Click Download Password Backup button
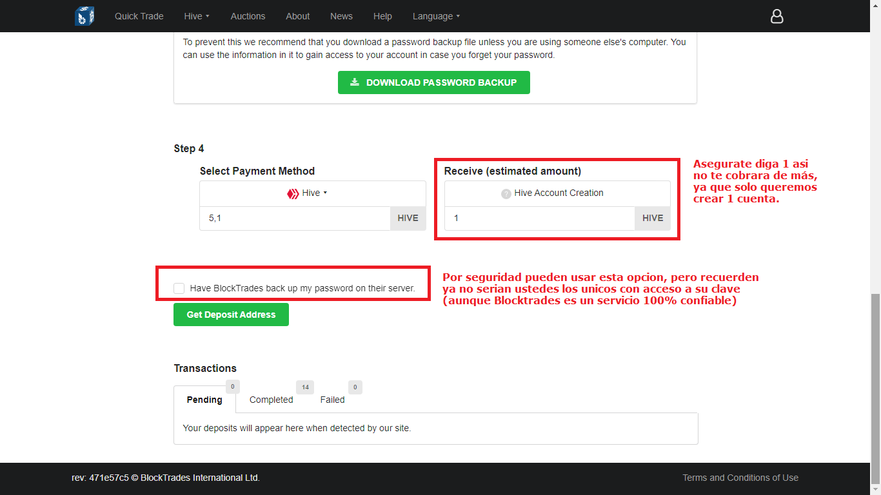This screenshot has height=495, width=881. pyautogui.click(x=434, y=82)
